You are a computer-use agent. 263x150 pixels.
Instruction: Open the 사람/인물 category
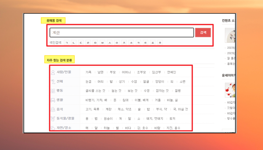point(64,72)
